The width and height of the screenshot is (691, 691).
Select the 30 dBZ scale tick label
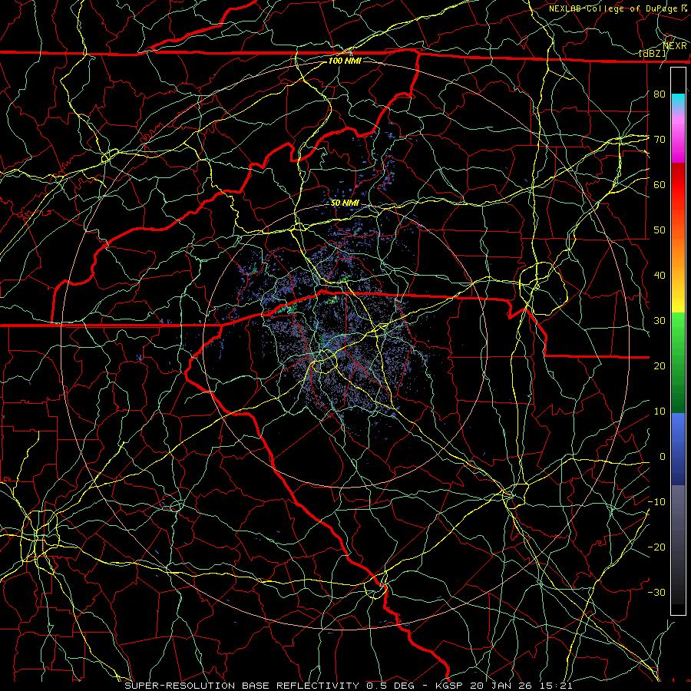(x=660, y=321)
